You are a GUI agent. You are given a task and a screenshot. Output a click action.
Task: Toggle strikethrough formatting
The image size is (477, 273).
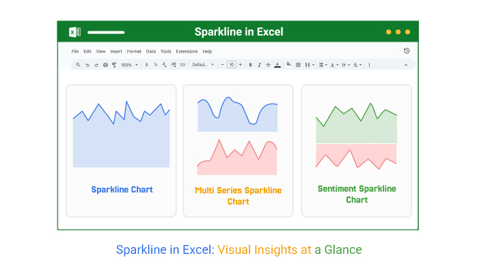point(268,65)
